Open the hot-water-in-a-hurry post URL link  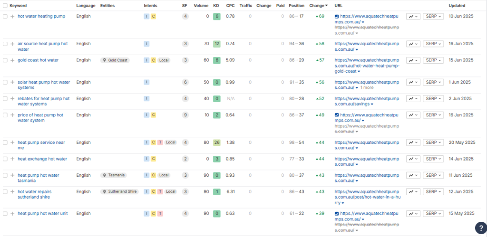367,197
